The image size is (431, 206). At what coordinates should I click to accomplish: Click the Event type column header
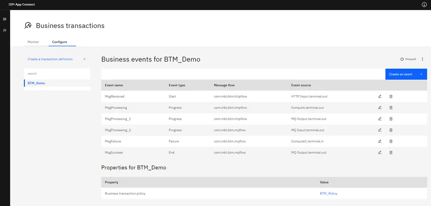coord(177,85)
